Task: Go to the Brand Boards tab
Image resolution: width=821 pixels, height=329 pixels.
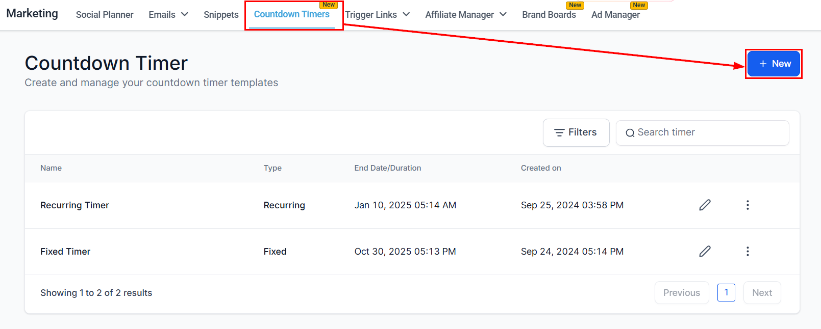Action: coord(549,15)
